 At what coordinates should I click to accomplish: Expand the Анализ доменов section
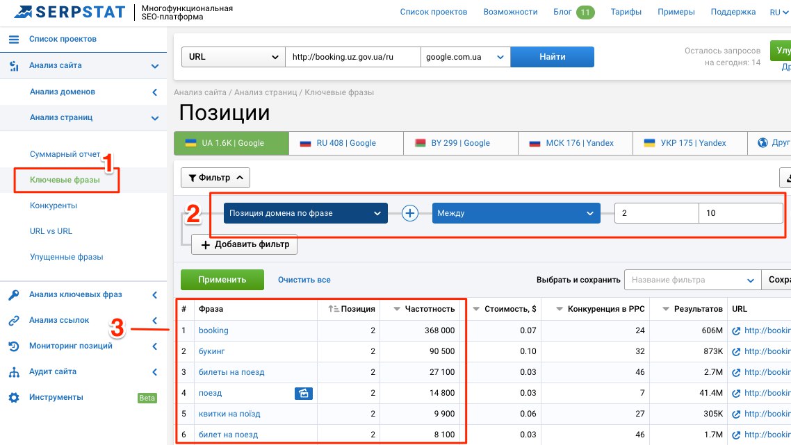click(155, 92)
